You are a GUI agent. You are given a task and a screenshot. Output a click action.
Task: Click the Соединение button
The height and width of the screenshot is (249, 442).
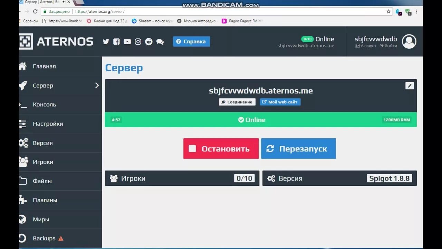pos(237,102)
